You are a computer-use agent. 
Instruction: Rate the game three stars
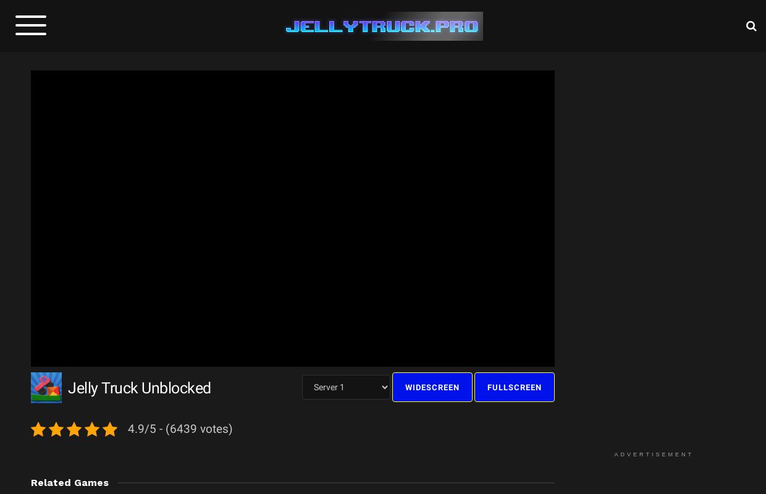coord(74,429)
